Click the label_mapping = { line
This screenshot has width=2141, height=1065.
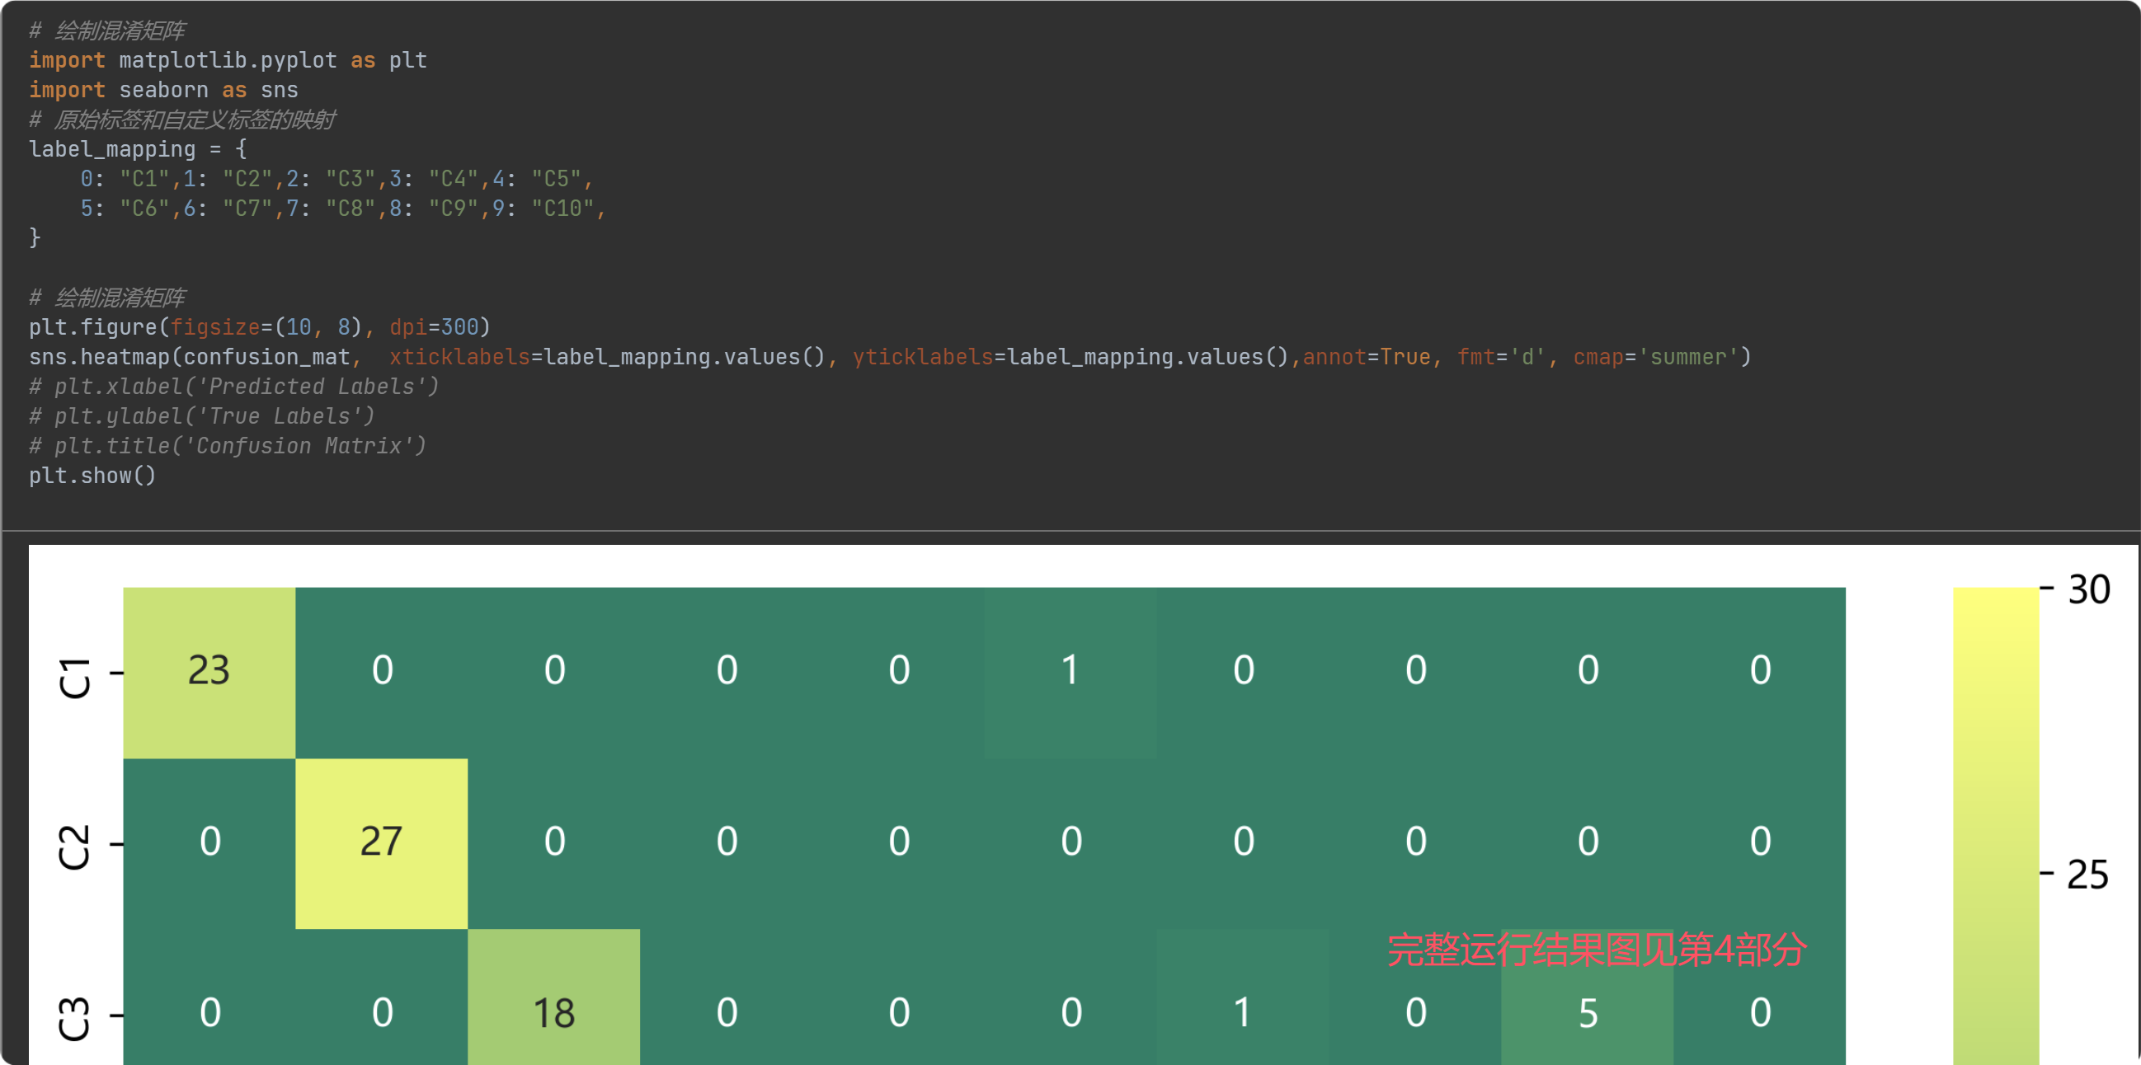click(137, 149)
